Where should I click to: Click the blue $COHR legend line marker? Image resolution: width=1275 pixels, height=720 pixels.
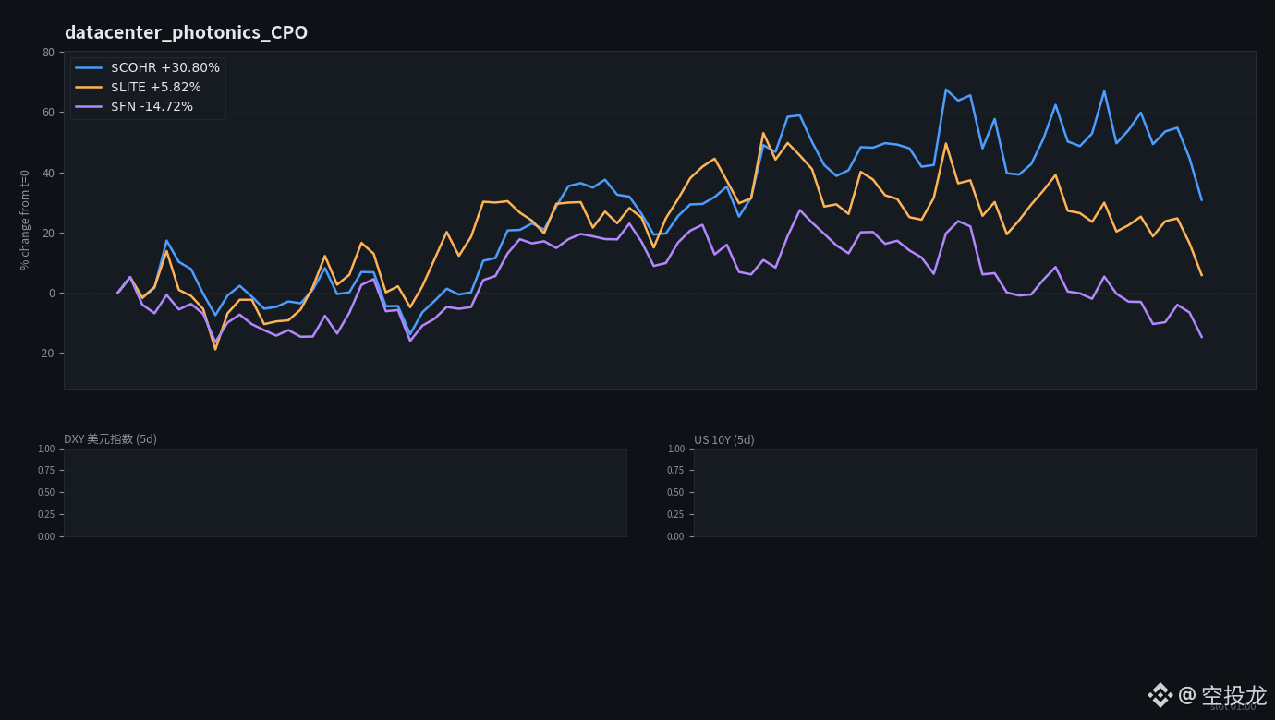click(89, 67)
